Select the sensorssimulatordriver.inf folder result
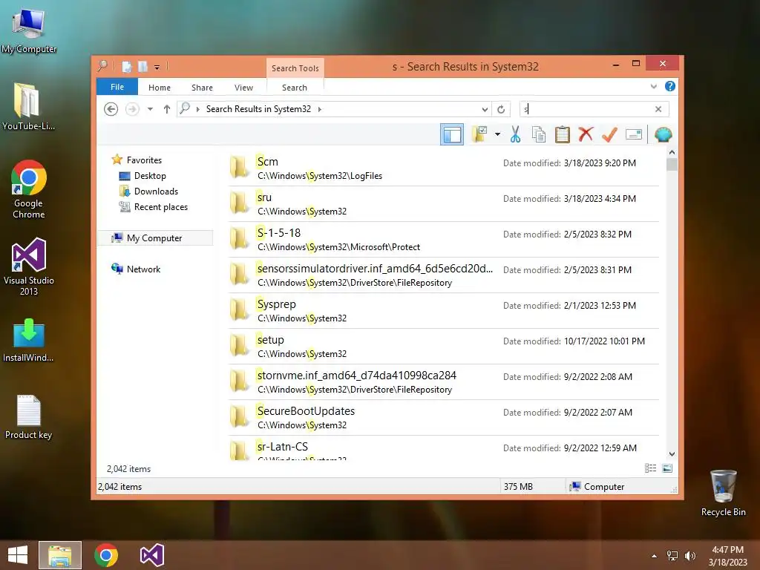 point(444,275)
